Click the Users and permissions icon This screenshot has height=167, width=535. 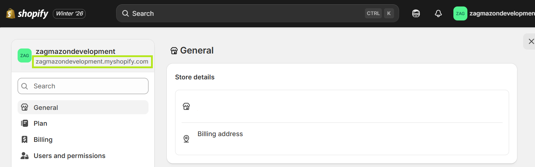tap(24, 156)
